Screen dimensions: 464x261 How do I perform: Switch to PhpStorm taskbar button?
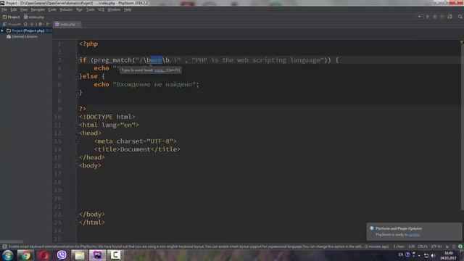tap(98, 255)
